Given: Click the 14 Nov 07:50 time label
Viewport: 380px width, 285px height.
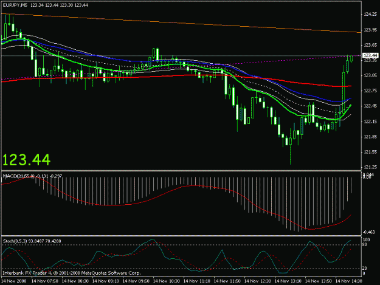Looking at the screenshot, I should tap(45, 281).
